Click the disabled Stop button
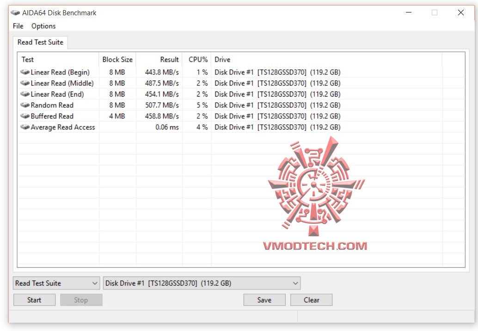Image resolution: width=478 pixels, height=331 pixels. pyautogui.click(x=81, y=300)
